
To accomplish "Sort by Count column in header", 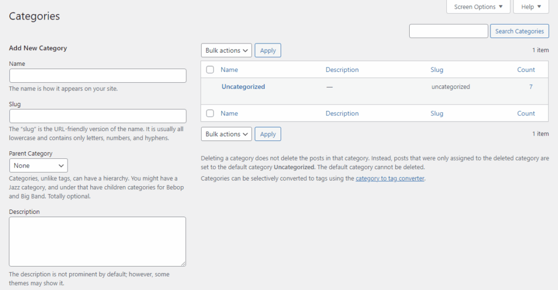I will pos(526,70).
